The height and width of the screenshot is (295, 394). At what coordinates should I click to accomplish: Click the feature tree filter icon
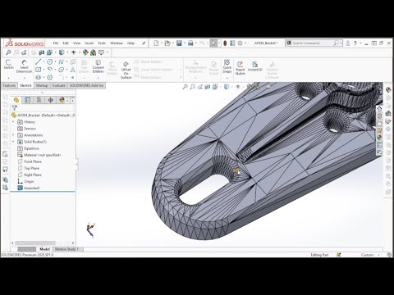pyautogui.click(x=15, y=108)
